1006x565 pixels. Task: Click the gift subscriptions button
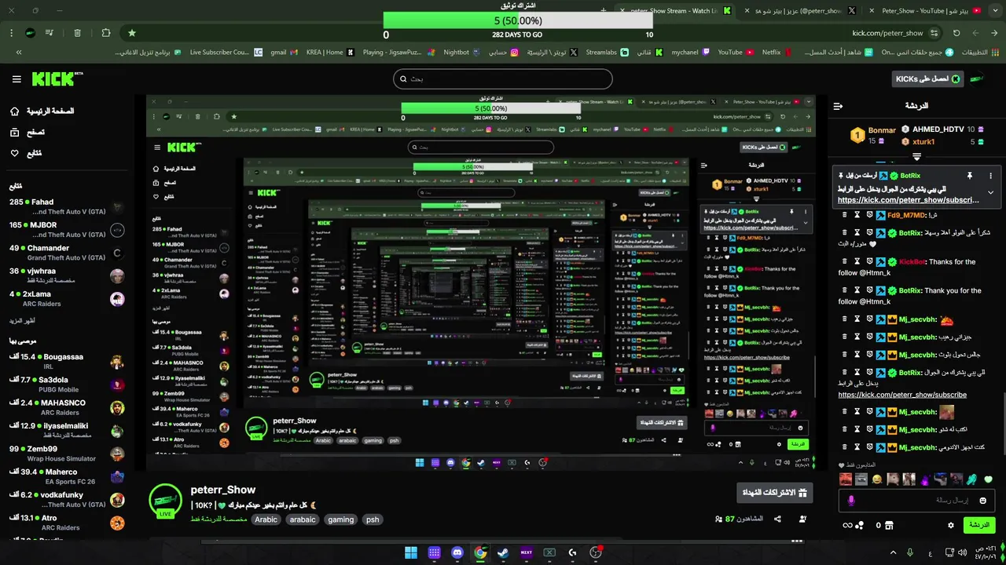point(774,493)
